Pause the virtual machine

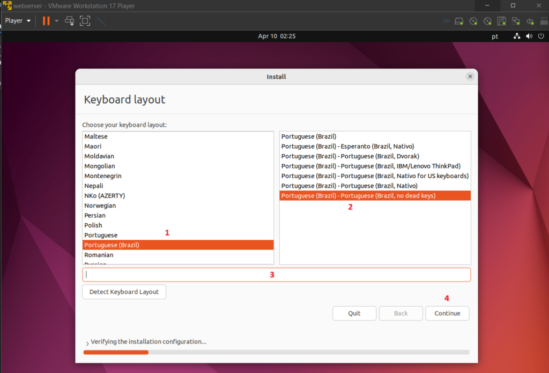click(x=46, y=21)
